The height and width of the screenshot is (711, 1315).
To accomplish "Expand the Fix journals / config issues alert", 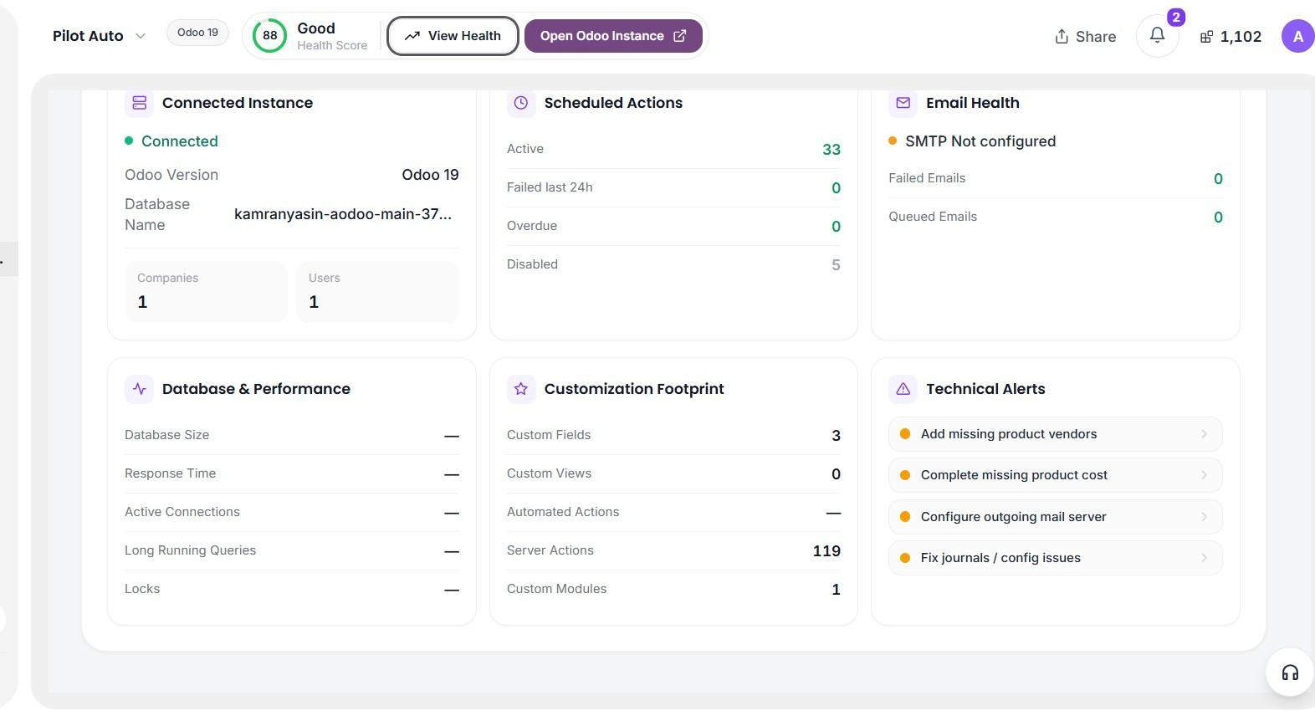I will tap(1055, 558).
